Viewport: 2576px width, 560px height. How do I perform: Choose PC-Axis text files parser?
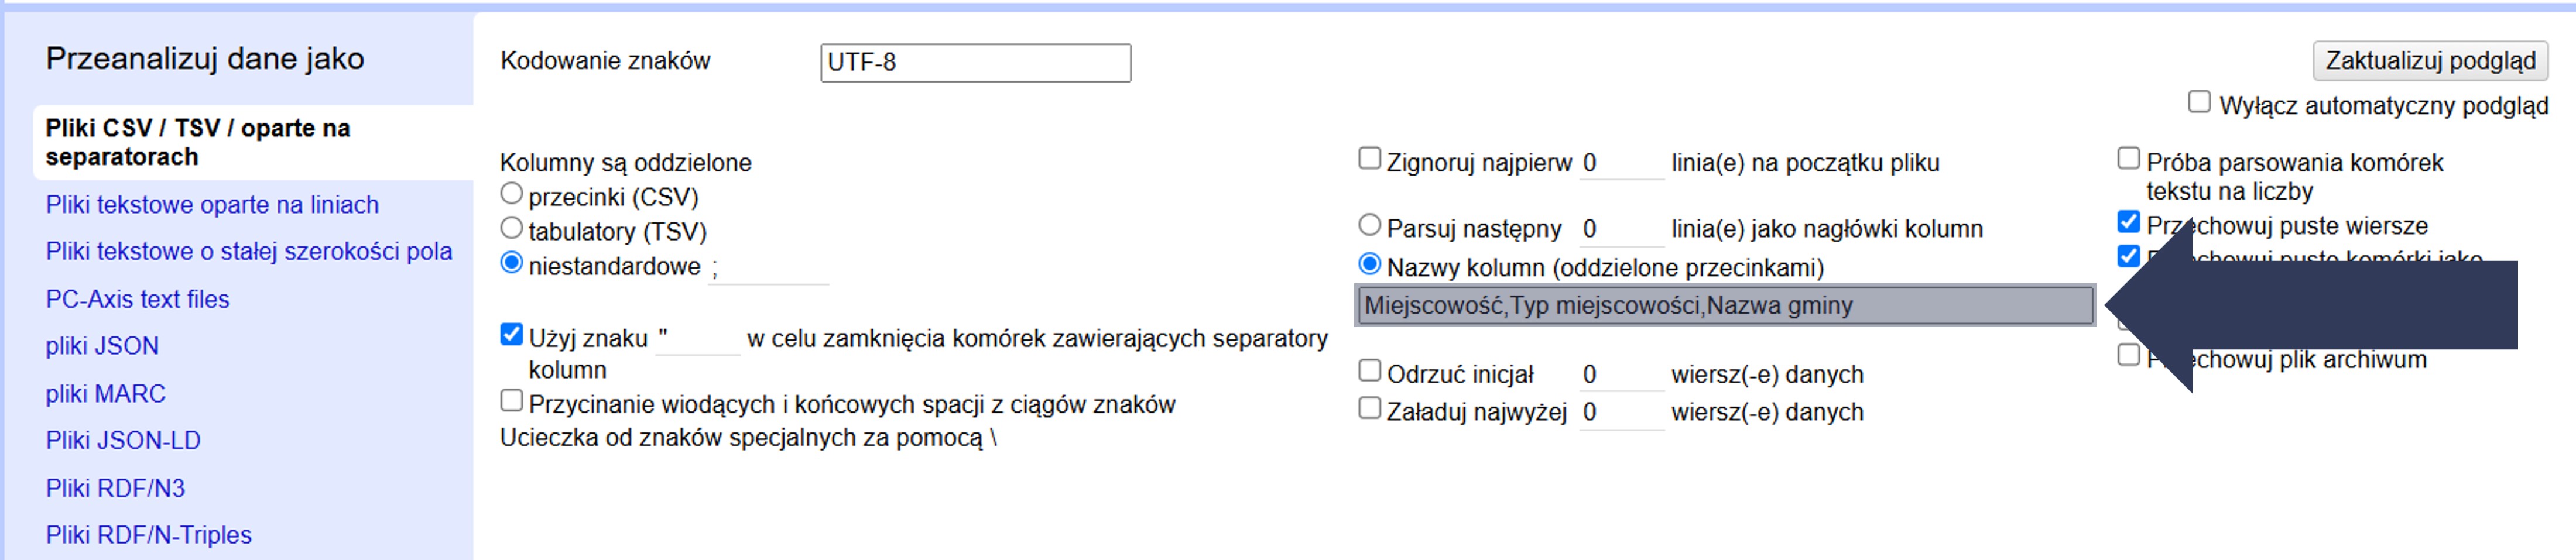137,299
